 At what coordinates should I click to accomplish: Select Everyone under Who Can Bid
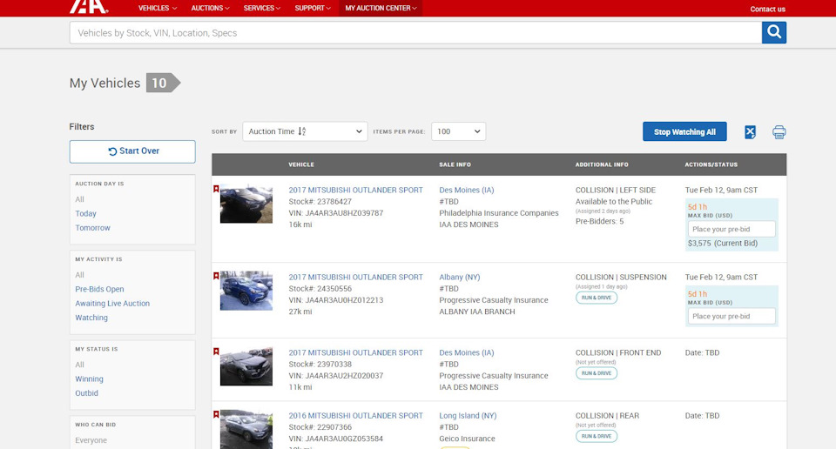[x=91, y=440]
